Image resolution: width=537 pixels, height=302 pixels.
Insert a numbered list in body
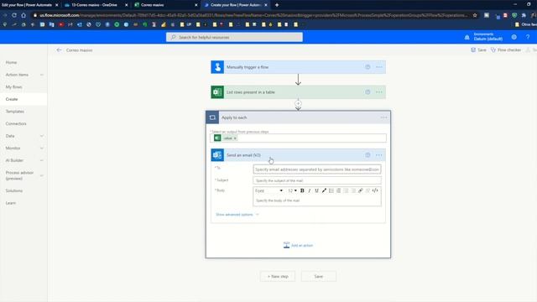(x=338, y=190)
